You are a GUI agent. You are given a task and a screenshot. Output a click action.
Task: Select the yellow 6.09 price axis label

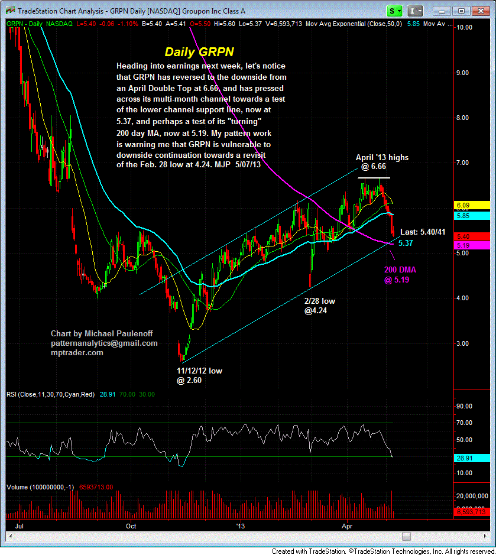point(472,205)
